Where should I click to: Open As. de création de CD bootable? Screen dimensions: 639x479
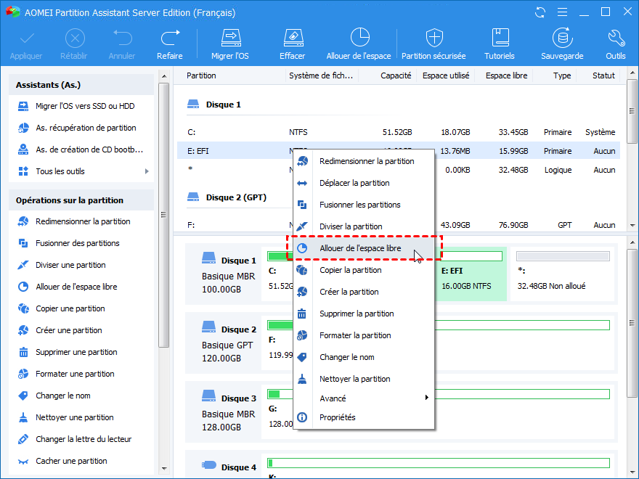point(81,150)
